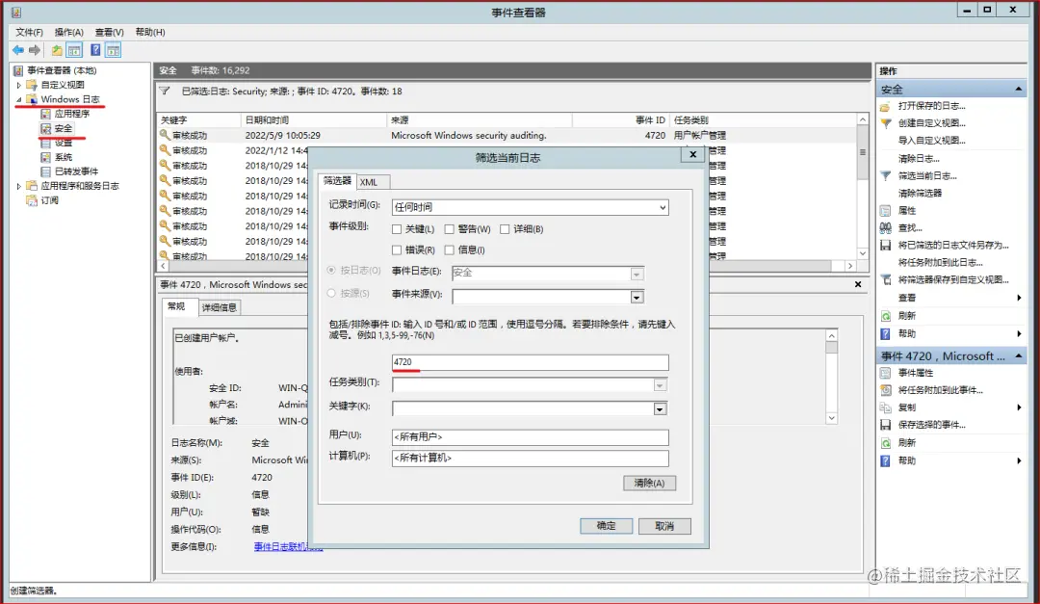Click the event ID field containing 4720
The width and height of the screenshot is (1040, 604).
530,362
